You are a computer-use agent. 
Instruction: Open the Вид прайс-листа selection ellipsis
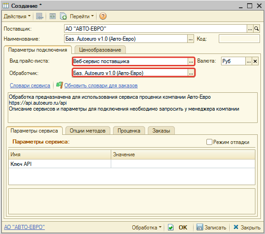(191, 61)
